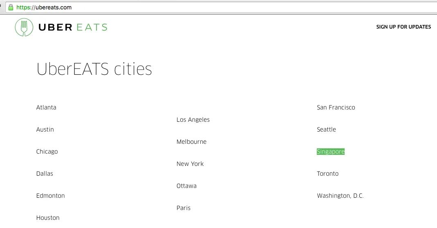Select Edmonton from the city list
This screenshot has width=437, height=228.
point(50,196)
